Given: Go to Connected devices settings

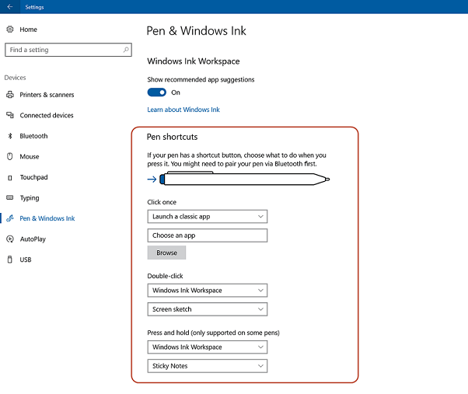Looking at the screenshot, I should [x=47, y=116].
